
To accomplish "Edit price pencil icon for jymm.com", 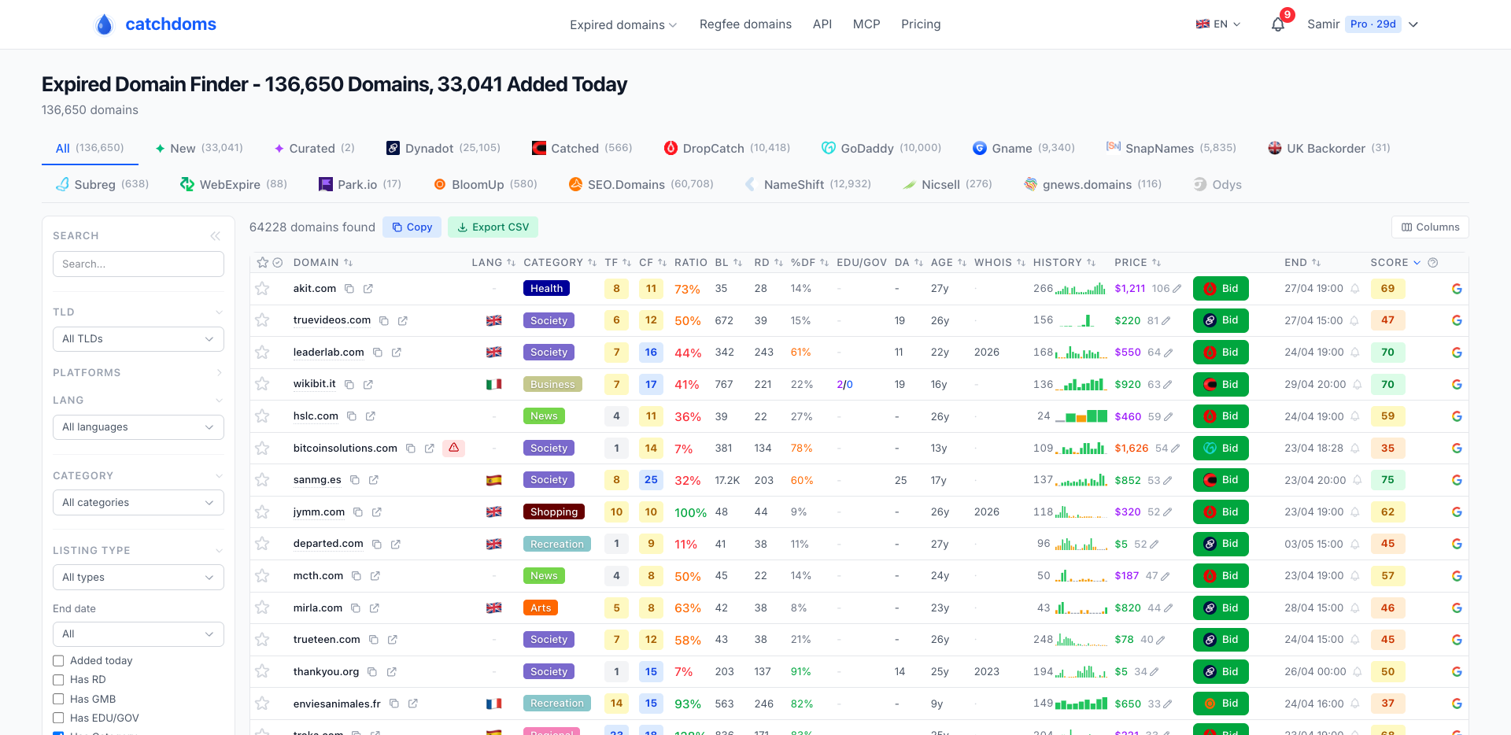I will tap(1168, 512).
